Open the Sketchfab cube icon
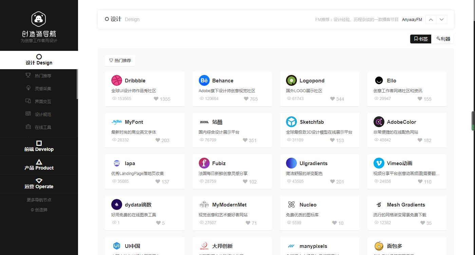Screen dimensions: 475x255 point(291,122)
